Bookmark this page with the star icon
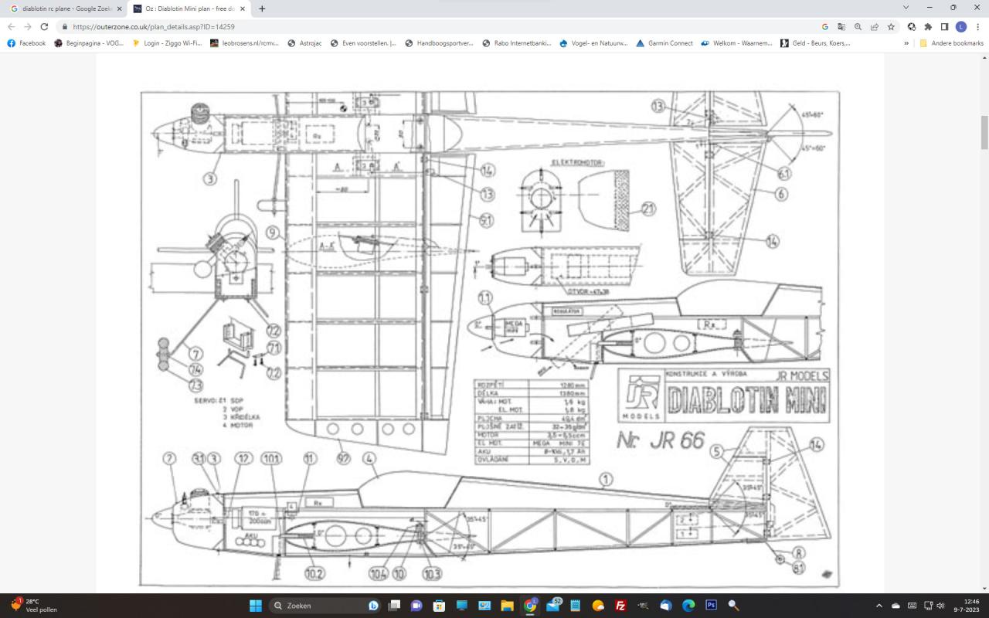This screenshot has height=618, width=989. [x=891, y=26]
